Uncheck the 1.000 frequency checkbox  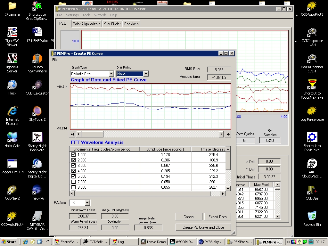(x=73, y=155)
